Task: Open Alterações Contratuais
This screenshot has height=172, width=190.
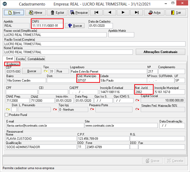Action: pos(160,52)
